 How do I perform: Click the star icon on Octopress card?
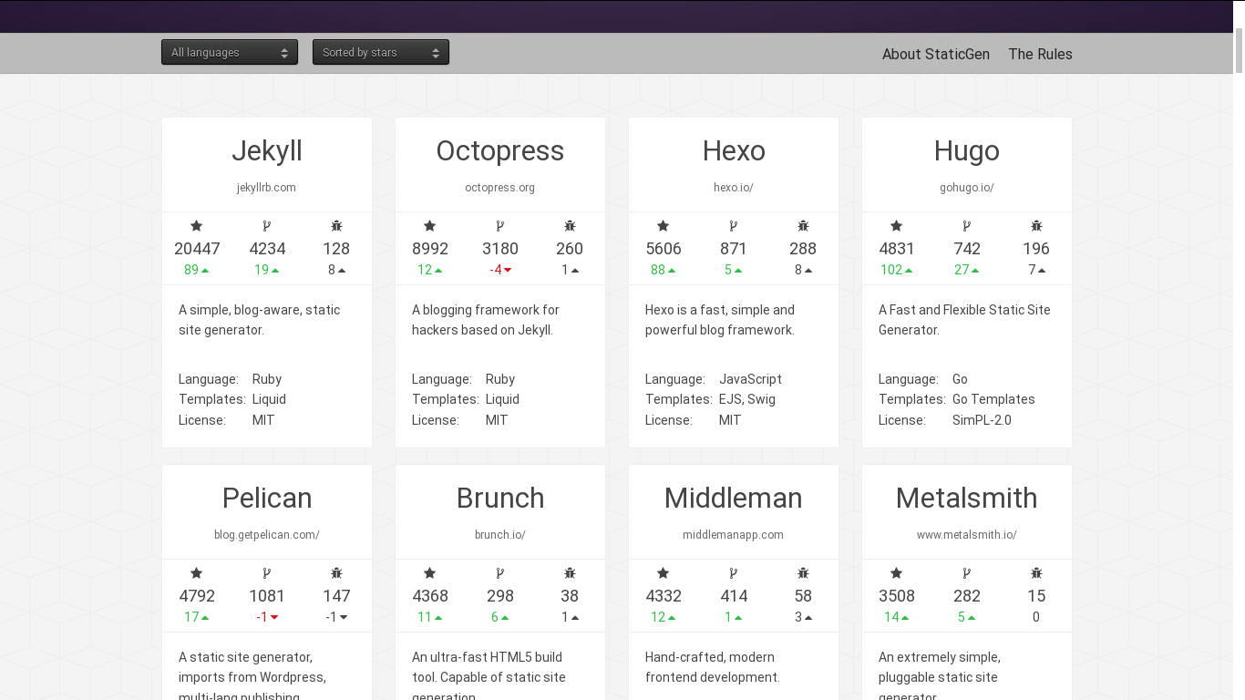pyautogui.click(x=430, y=226)
